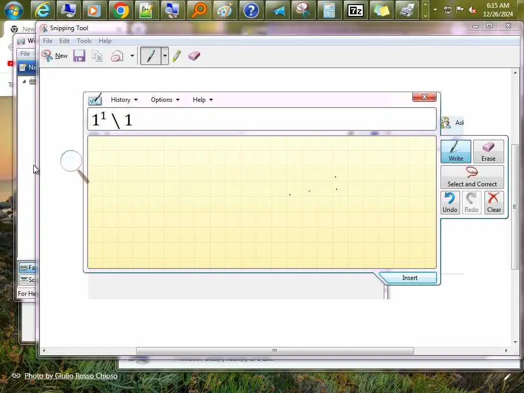Copy the snip using the copy icon
This screenshot has height=393, width=524.
97,56
